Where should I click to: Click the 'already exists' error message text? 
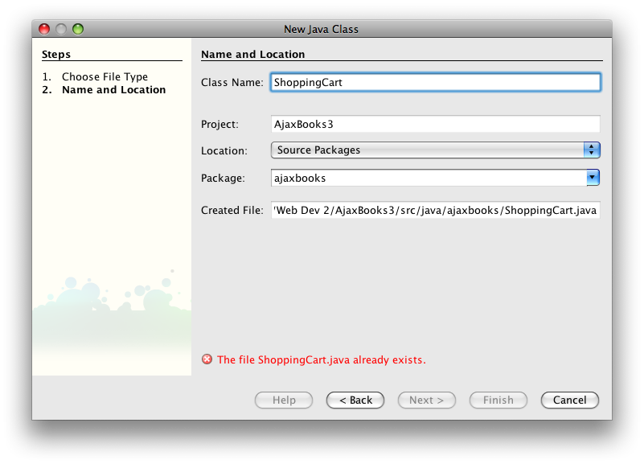(x=321, y=359)
